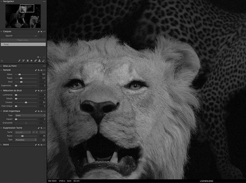Select the linear gradient mask tool
Image resolution: width=246 pixels, height=183 pixels.
27,61
